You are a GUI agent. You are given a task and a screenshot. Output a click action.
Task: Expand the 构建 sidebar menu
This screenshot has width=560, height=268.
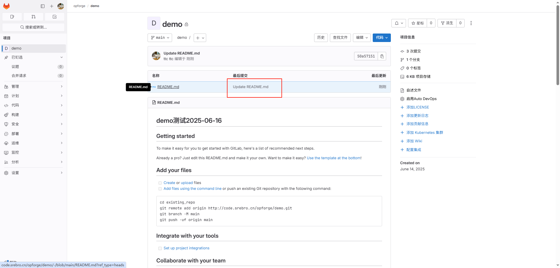(x=34, y=115)
